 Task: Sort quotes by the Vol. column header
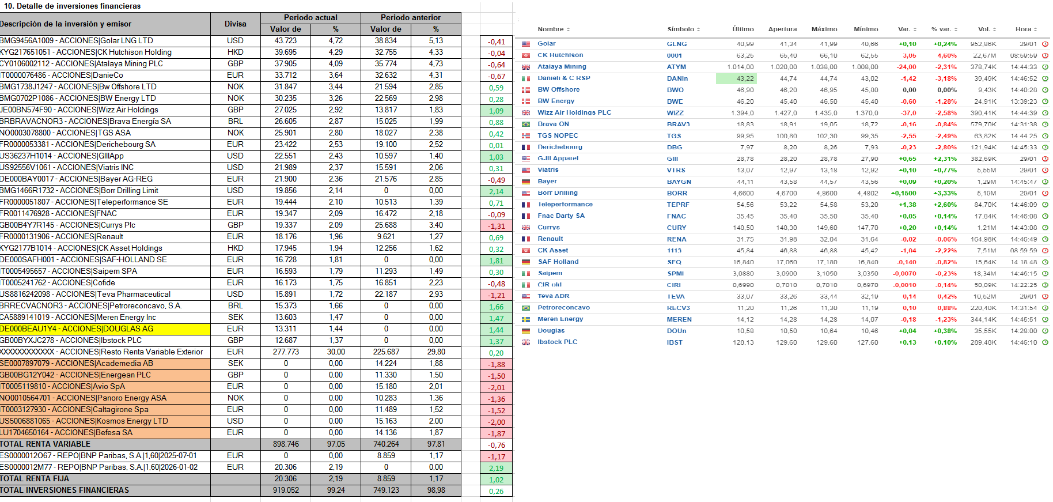coord(986,29)
